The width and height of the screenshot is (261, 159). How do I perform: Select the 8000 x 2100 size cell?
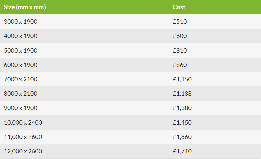21,94
